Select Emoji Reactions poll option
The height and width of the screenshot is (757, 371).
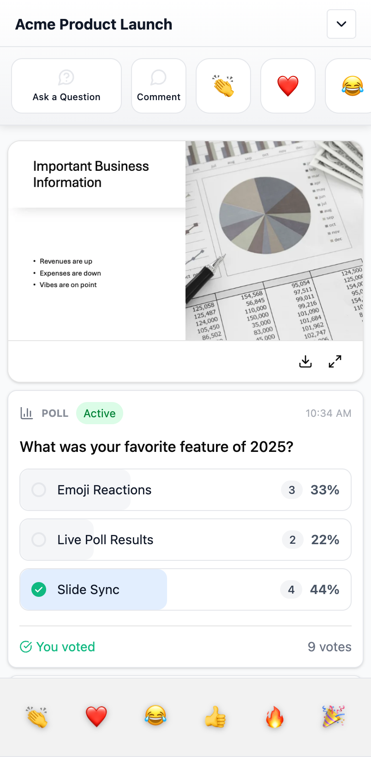pyautogui.click(x=185, y=490)
